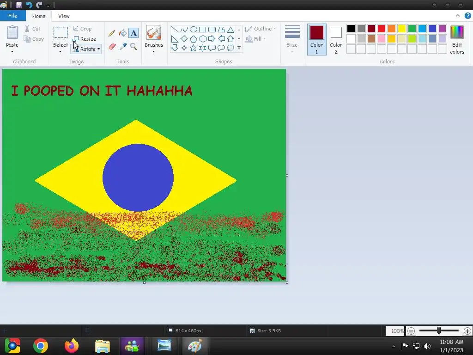Switch to the View tab
Image resolution: width=473 pixels, height=355 pixels.
coord(64,16)
